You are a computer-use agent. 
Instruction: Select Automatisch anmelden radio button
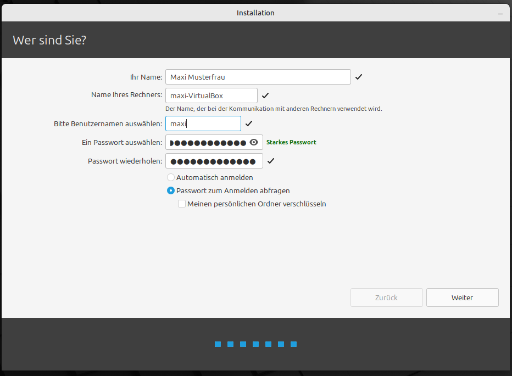tap(171, 177)
